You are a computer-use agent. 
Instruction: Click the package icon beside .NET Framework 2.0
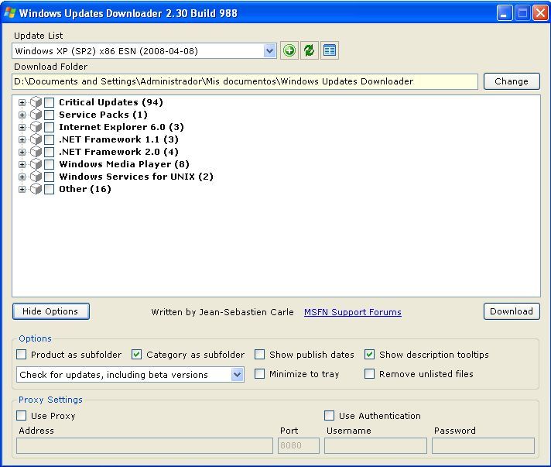[36, 152]
